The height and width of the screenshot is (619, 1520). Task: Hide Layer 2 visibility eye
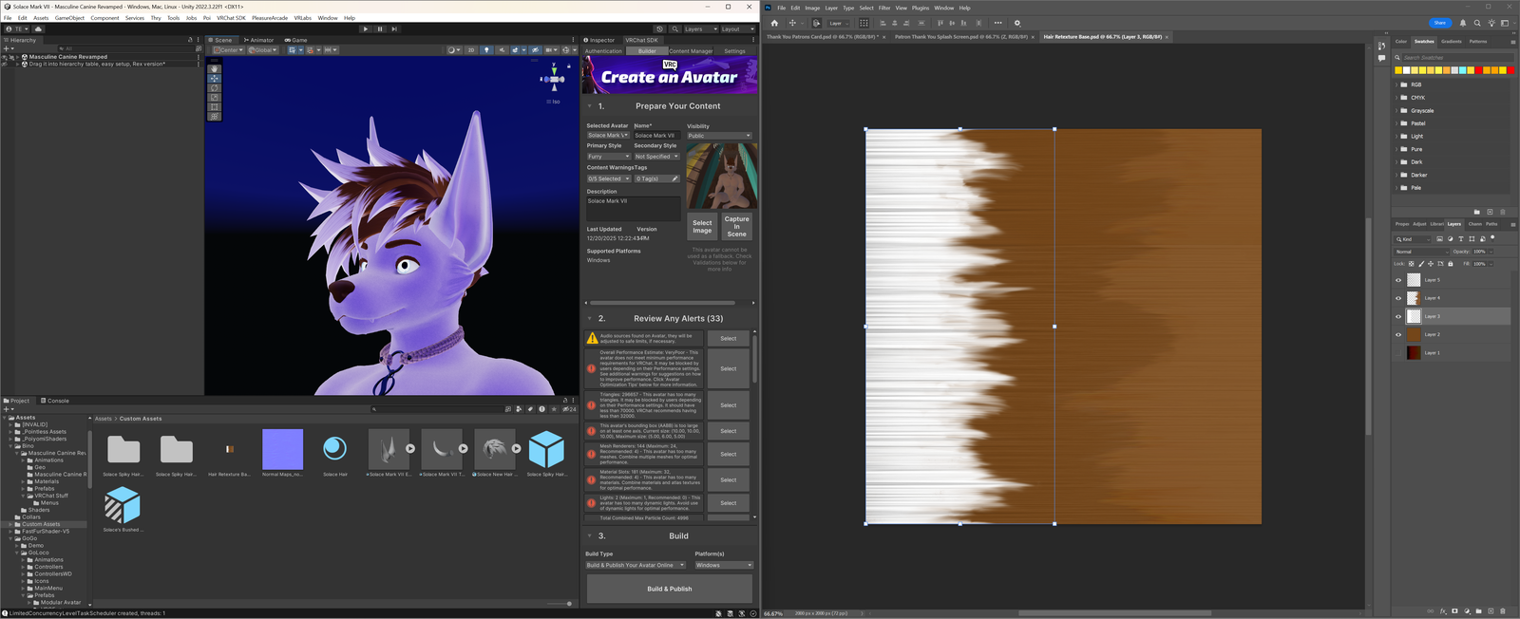[1398, 335]
